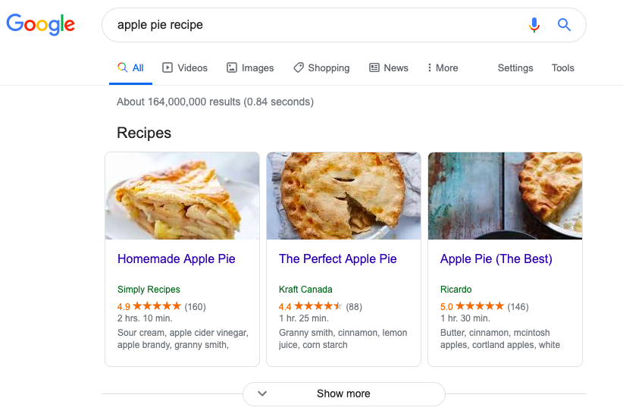The image size is (623, 420).
Task: Open the Tools options menu
Action: pyautogui.click(x=562, y=68)
